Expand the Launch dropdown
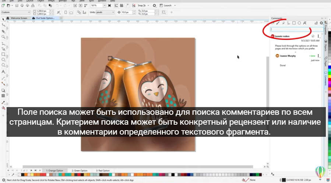 (175, 6)
